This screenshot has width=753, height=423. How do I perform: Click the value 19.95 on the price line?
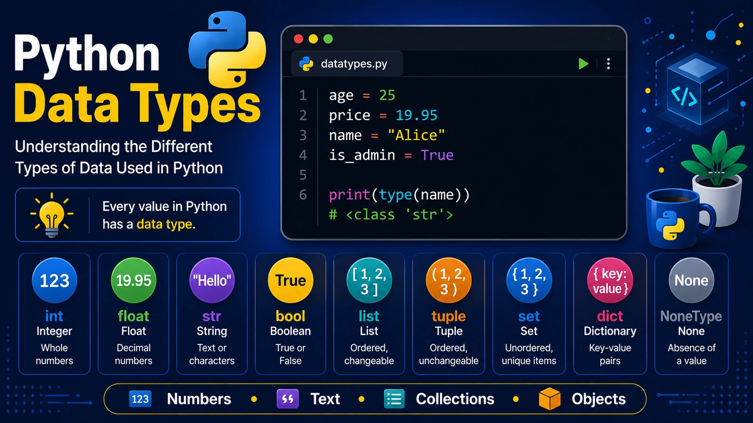pyautogui.click(x=416, y=116)
